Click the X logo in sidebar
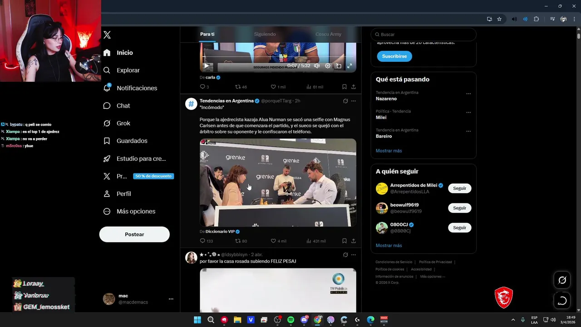This screenshot has height=327, width=581. [107, 35]
